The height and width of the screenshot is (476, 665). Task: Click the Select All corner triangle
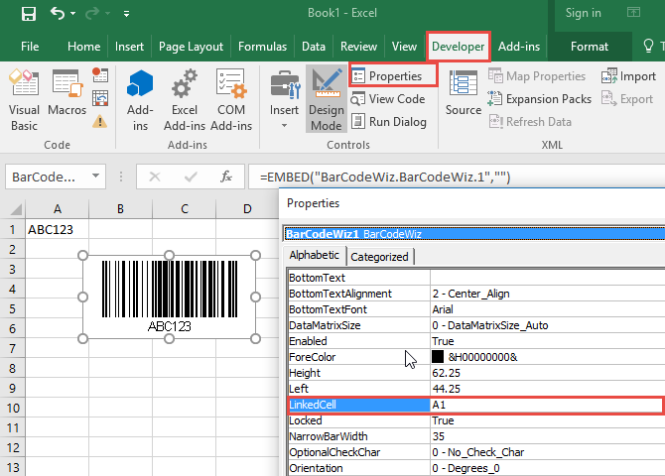pos(16,209)
